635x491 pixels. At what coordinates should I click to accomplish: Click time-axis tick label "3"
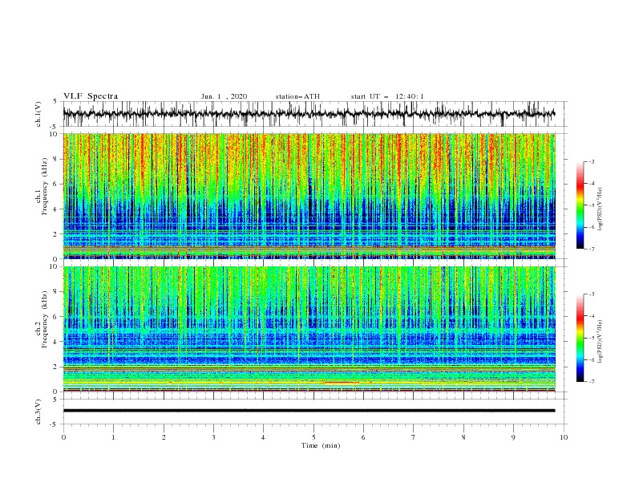point(213,437)
